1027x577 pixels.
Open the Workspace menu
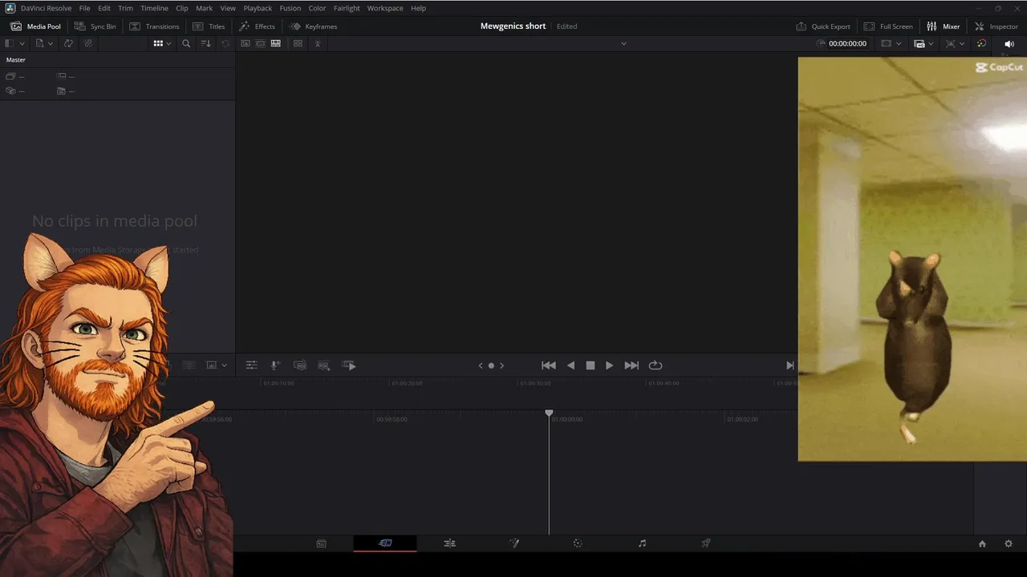[x=385, y=8]
